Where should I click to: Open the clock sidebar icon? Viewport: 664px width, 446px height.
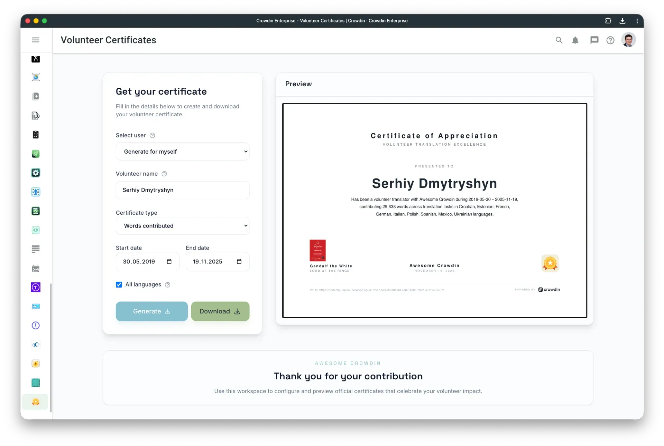(36, 325)
